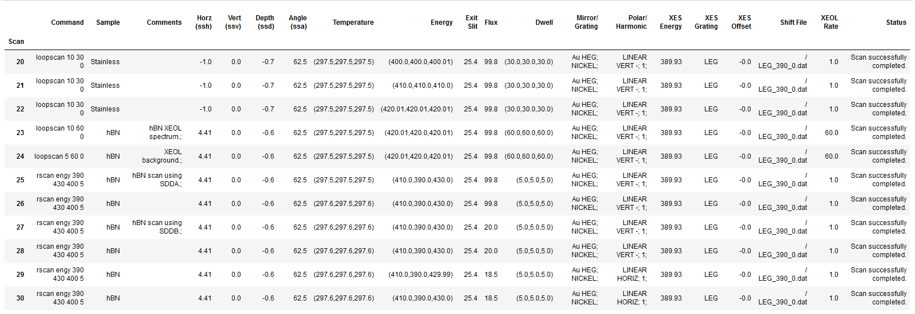Click the Mirror/Grating column header

coord(586,22)
